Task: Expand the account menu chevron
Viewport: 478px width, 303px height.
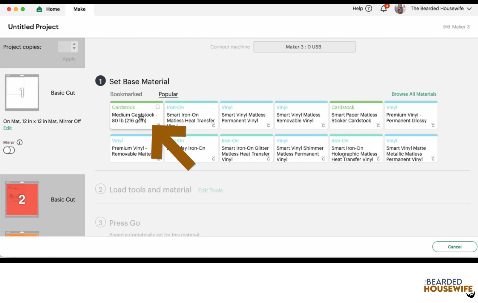Action: click(x=469, y=9)
